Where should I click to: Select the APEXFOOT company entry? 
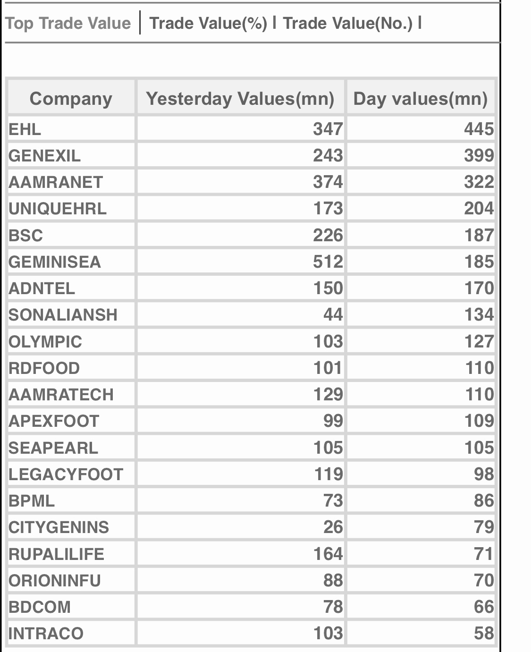click(x=54, y=421)
